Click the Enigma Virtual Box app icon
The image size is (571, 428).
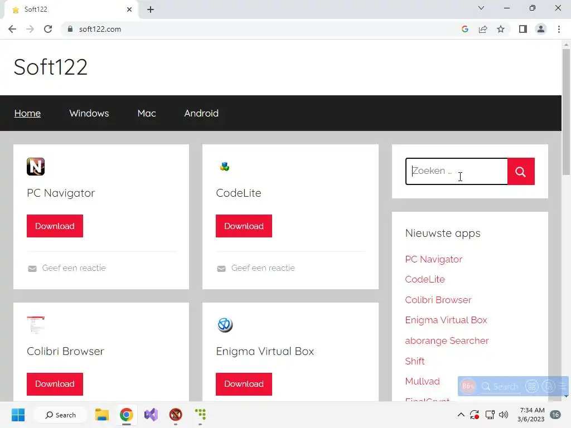[x=225, y=325]
